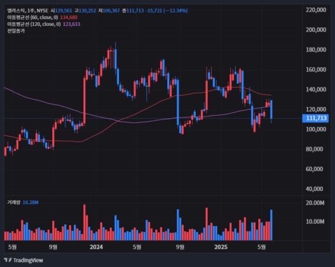Click the 160,000 price axis label
This screenshot has width=335, height=267.
click(x=316, y=70)
